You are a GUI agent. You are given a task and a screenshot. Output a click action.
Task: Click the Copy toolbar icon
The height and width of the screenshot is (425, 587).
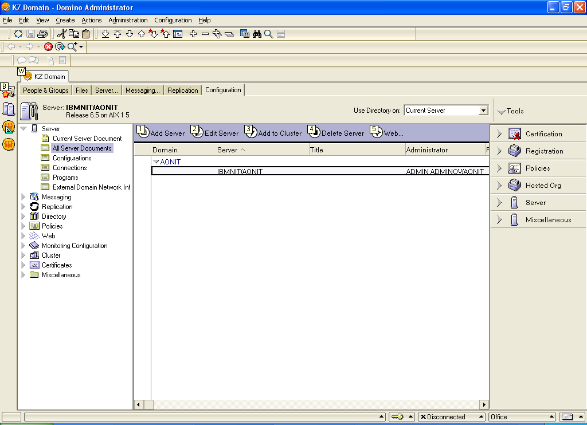pos(74,34)
